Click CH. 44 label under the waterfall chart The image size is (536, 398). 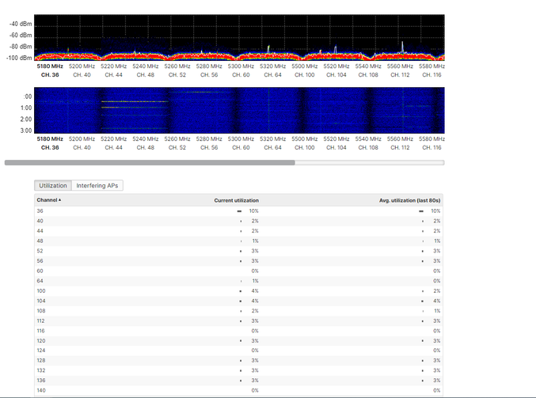click(113, 148)
